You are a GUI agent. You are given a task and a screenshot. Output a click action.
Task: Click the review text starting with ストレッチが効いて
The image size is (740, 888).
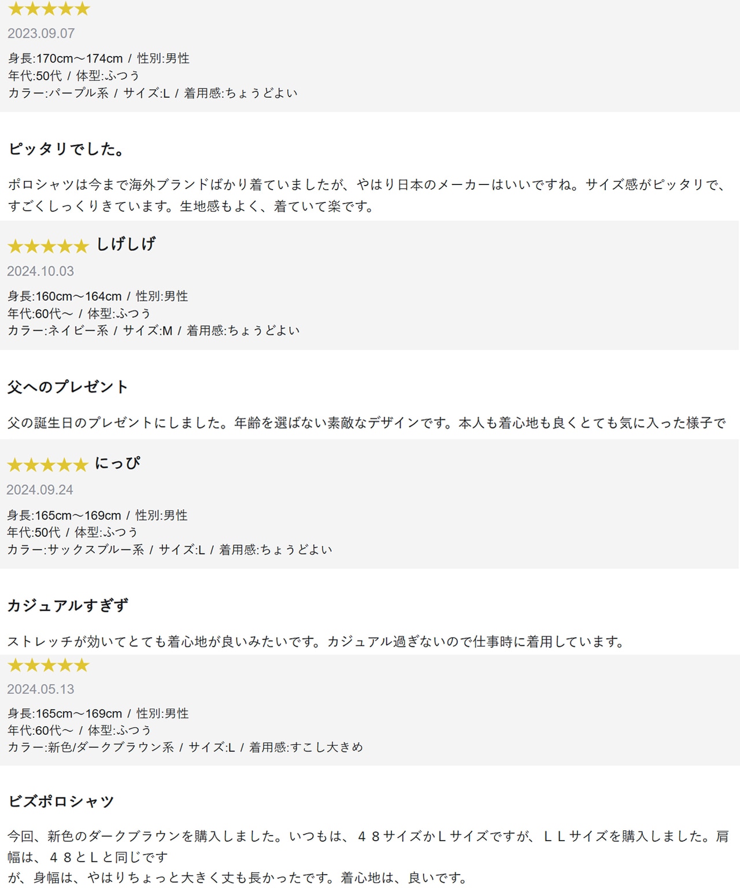pyautogui.click(x=316, y=642)
